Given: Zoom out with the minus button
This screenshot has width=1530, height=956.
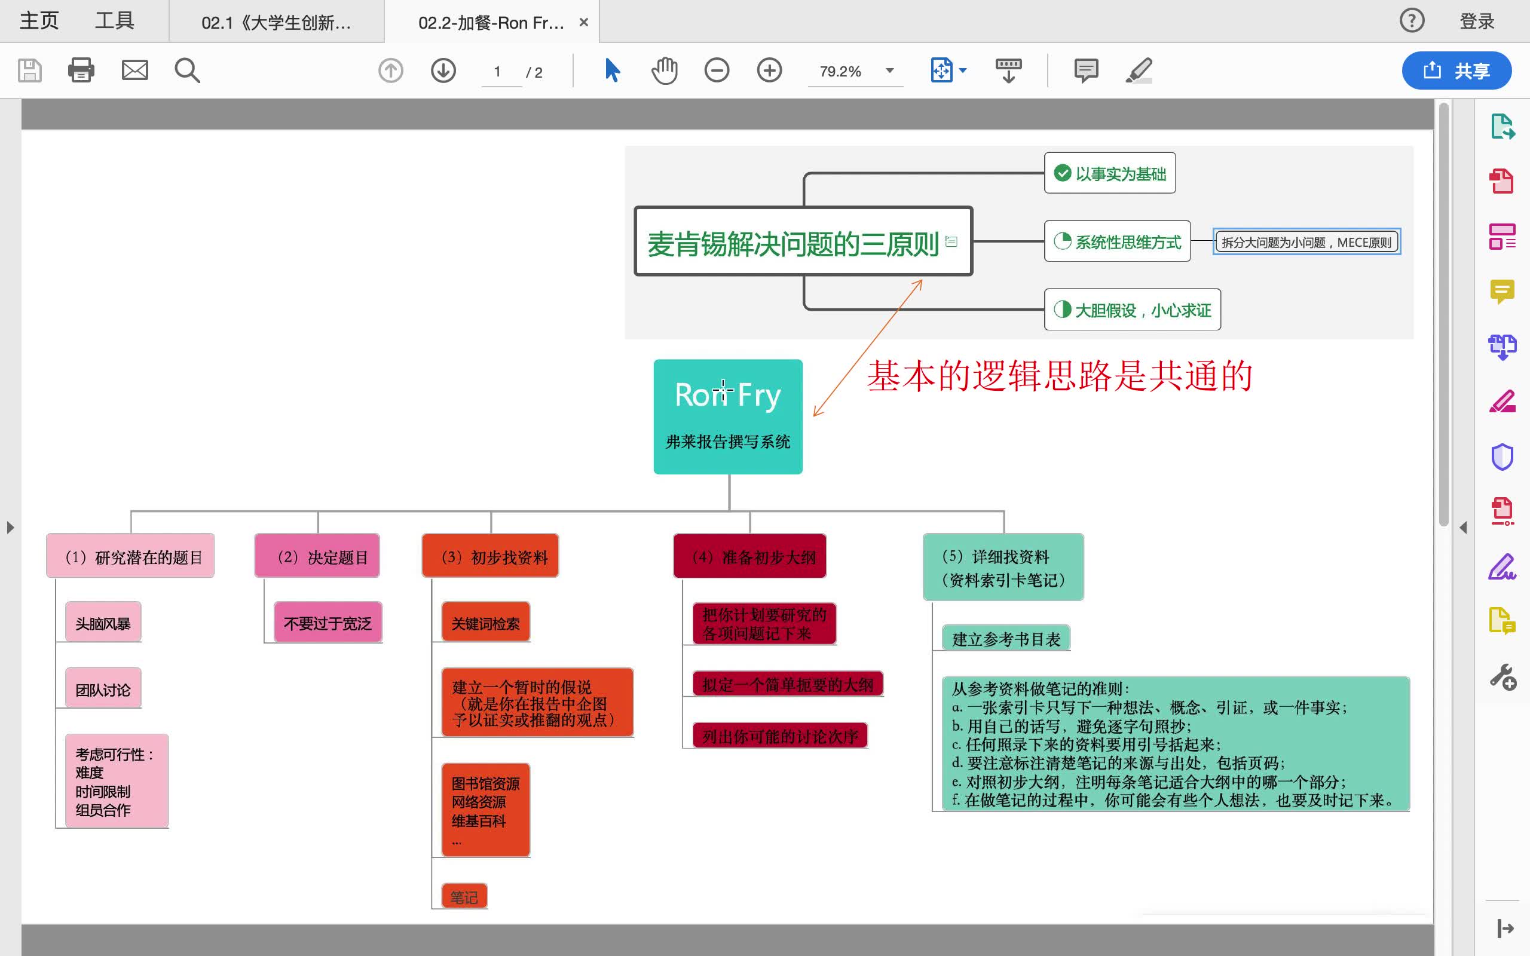Looking at the screenshot, I should point(717,70).
